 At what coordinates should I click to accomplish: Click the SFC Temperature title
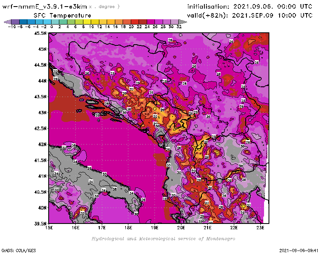pyautogui.click(x=62, y=16)
